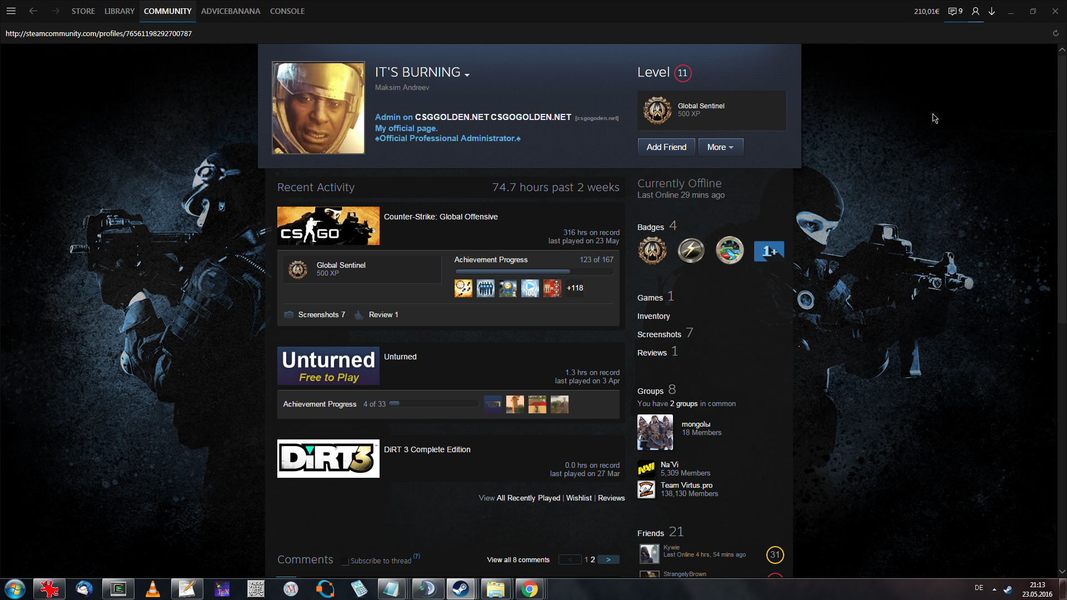Expand the More dropdown button
The image size is (1067, 600).
pos(720,147)
